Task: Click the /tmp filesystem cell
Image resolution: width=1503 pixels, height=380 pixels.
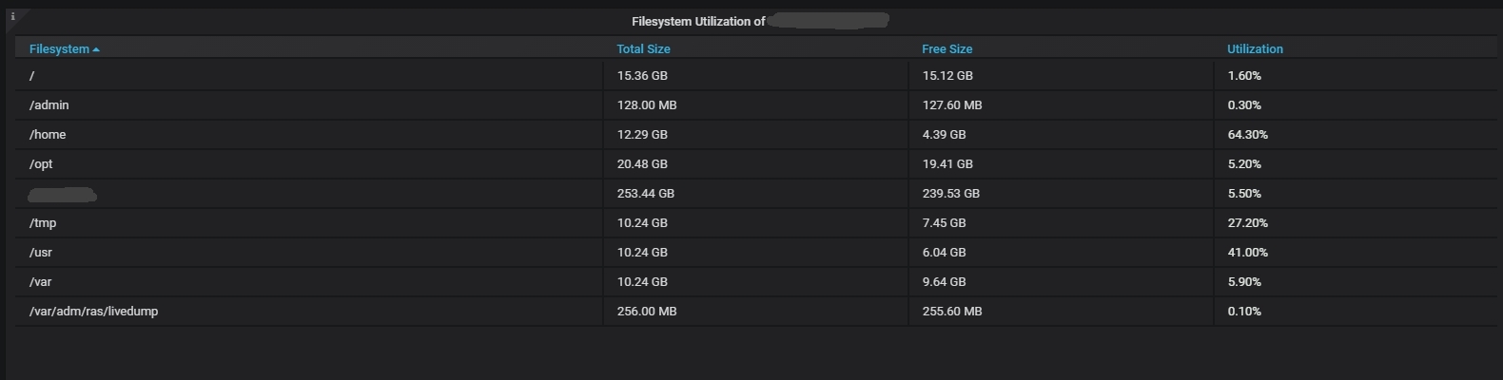Action: [43, 223]
